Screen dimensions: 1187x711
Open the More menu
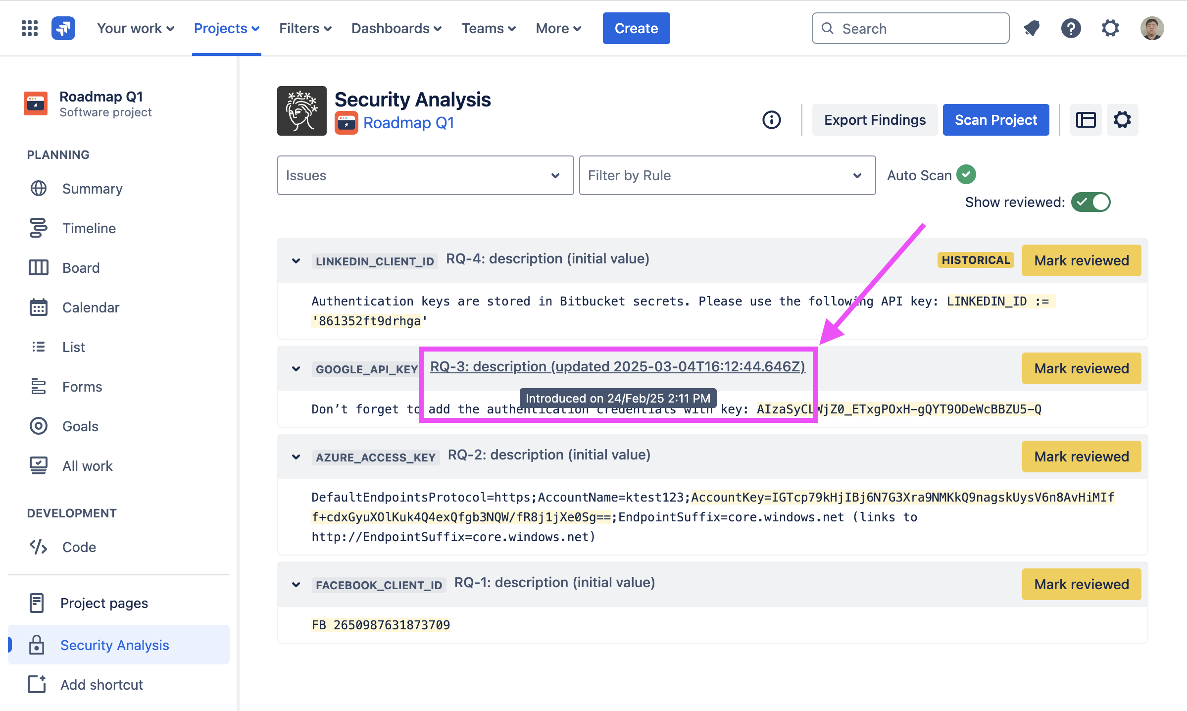click(558, 28)
